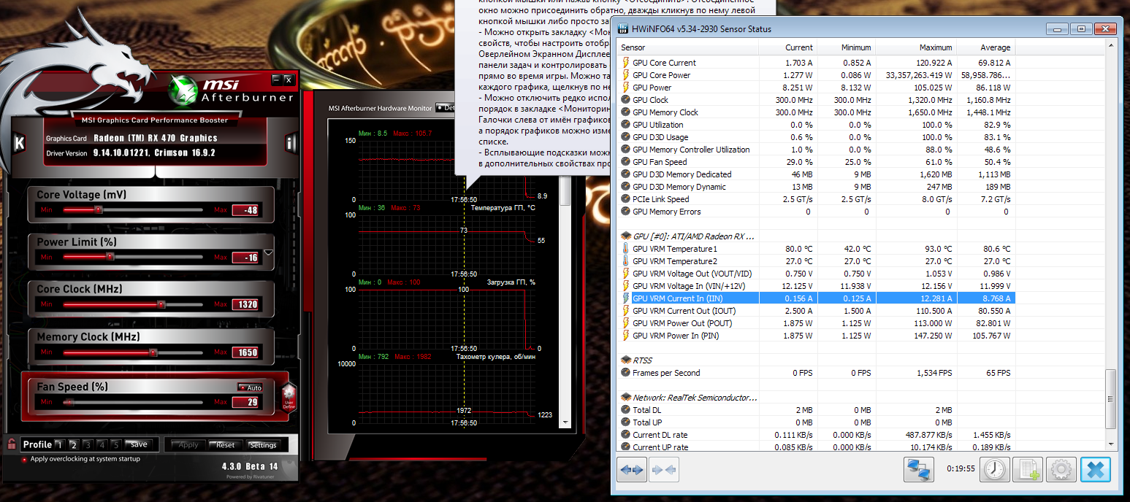The image size is (1130, 502).
Task: Click the User Define fan icon
Action: coord(289,398)
